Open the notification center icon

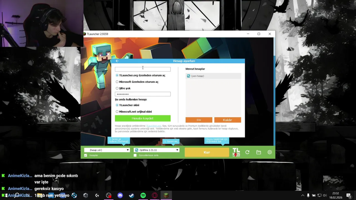click(348, 196)
